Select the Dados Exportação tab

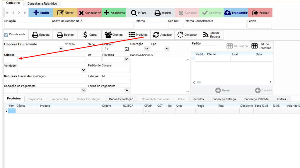tap(121, 99)
